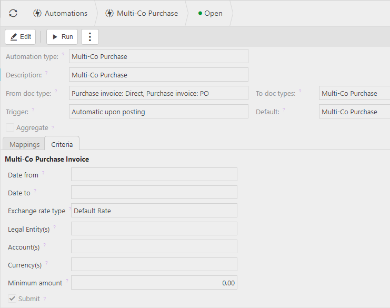Open the To doc types field
390x308 pixels.
[x=354, y=93]
